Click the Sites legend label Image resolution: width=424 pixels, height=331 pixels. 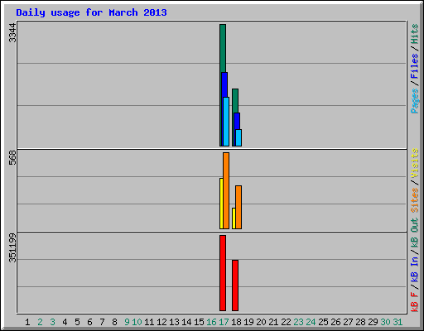pyautogui.click(x=415, y=200)
